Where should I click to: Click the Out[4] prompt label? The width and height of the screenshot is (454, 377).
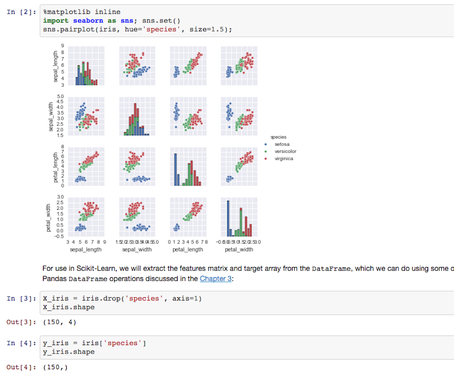coord(21,367)
